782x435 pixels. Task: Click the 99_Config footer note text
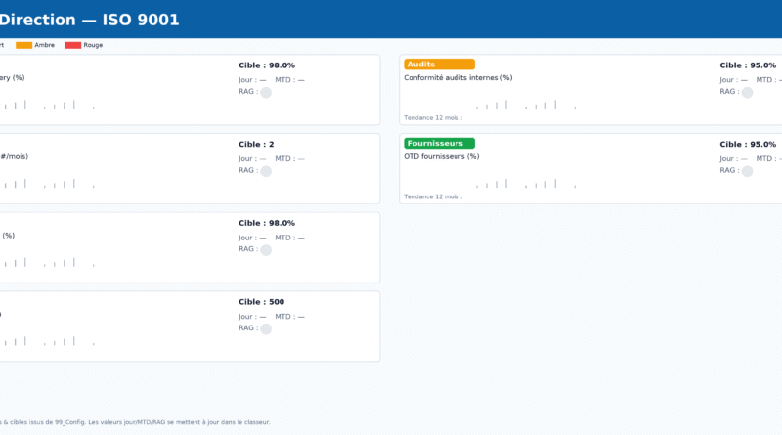[x=135, y=422]
